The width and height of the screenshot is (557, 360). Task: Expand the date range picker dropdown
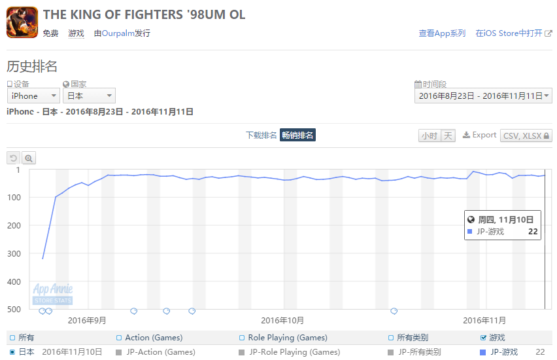tap(483, 96)
